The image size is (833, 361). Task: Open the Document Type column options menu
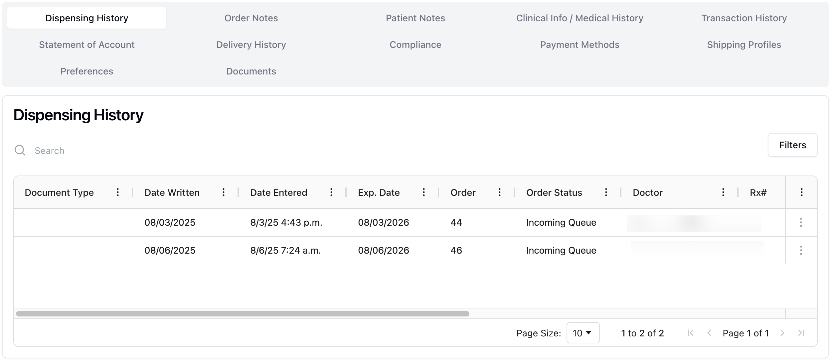(x=118, y=192)
